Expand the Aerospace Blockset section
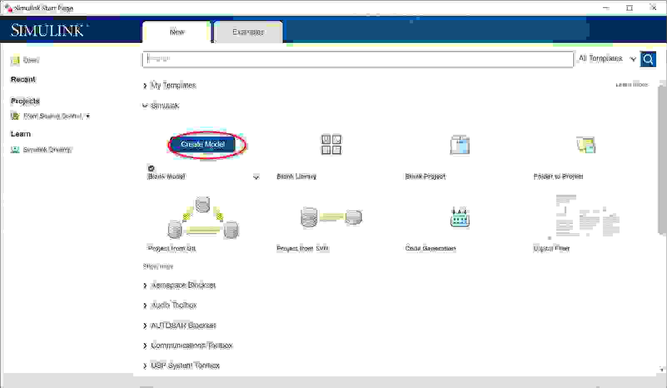Screen dimensions: 667x388 (145, 286)
